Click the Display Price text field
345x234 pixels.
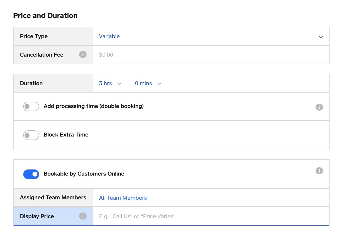(x=211, y=216)
